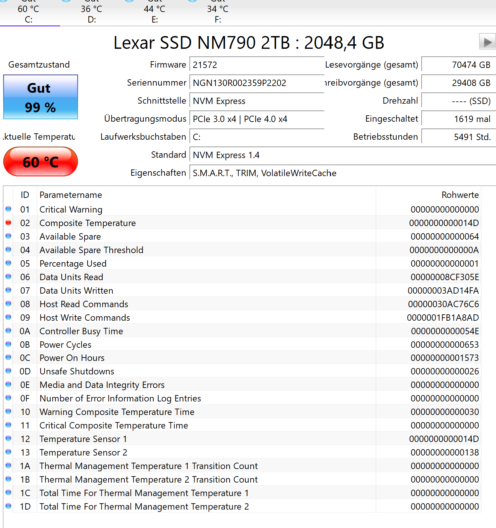Click the red 60 °C temperature button

point(41,161)
